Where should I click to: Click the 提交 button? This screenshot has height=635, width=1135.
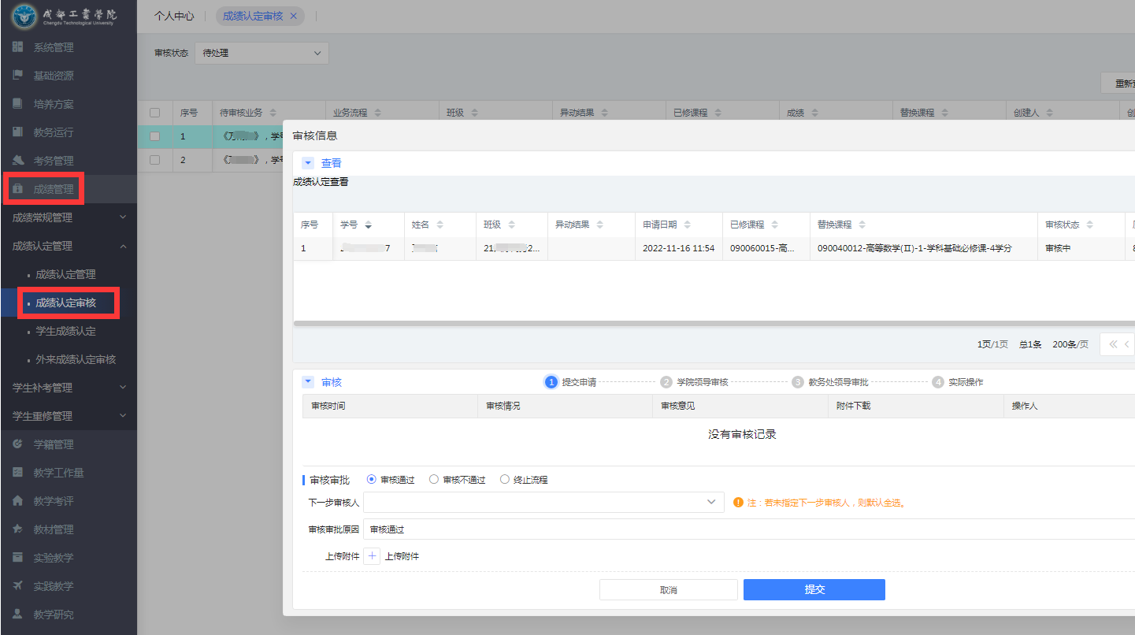[814, 589]
